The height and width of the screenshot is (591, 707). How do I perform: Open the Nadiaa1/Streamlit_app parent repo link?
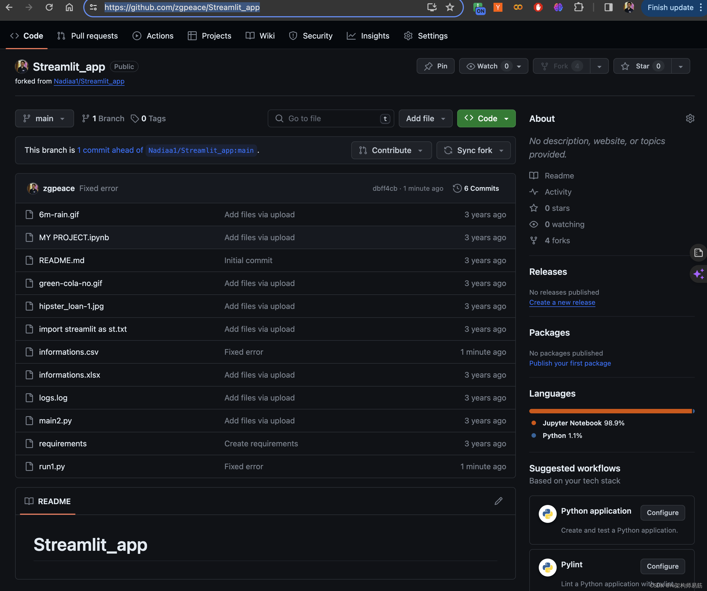tap(89, 81)
